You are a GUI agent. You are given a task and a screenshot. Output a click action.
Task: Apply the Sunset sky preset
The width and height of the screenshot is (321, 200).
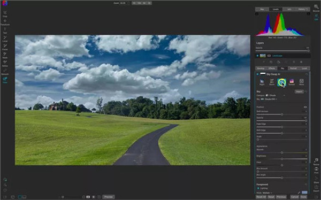pyautogui.click(x=292, y=82)
